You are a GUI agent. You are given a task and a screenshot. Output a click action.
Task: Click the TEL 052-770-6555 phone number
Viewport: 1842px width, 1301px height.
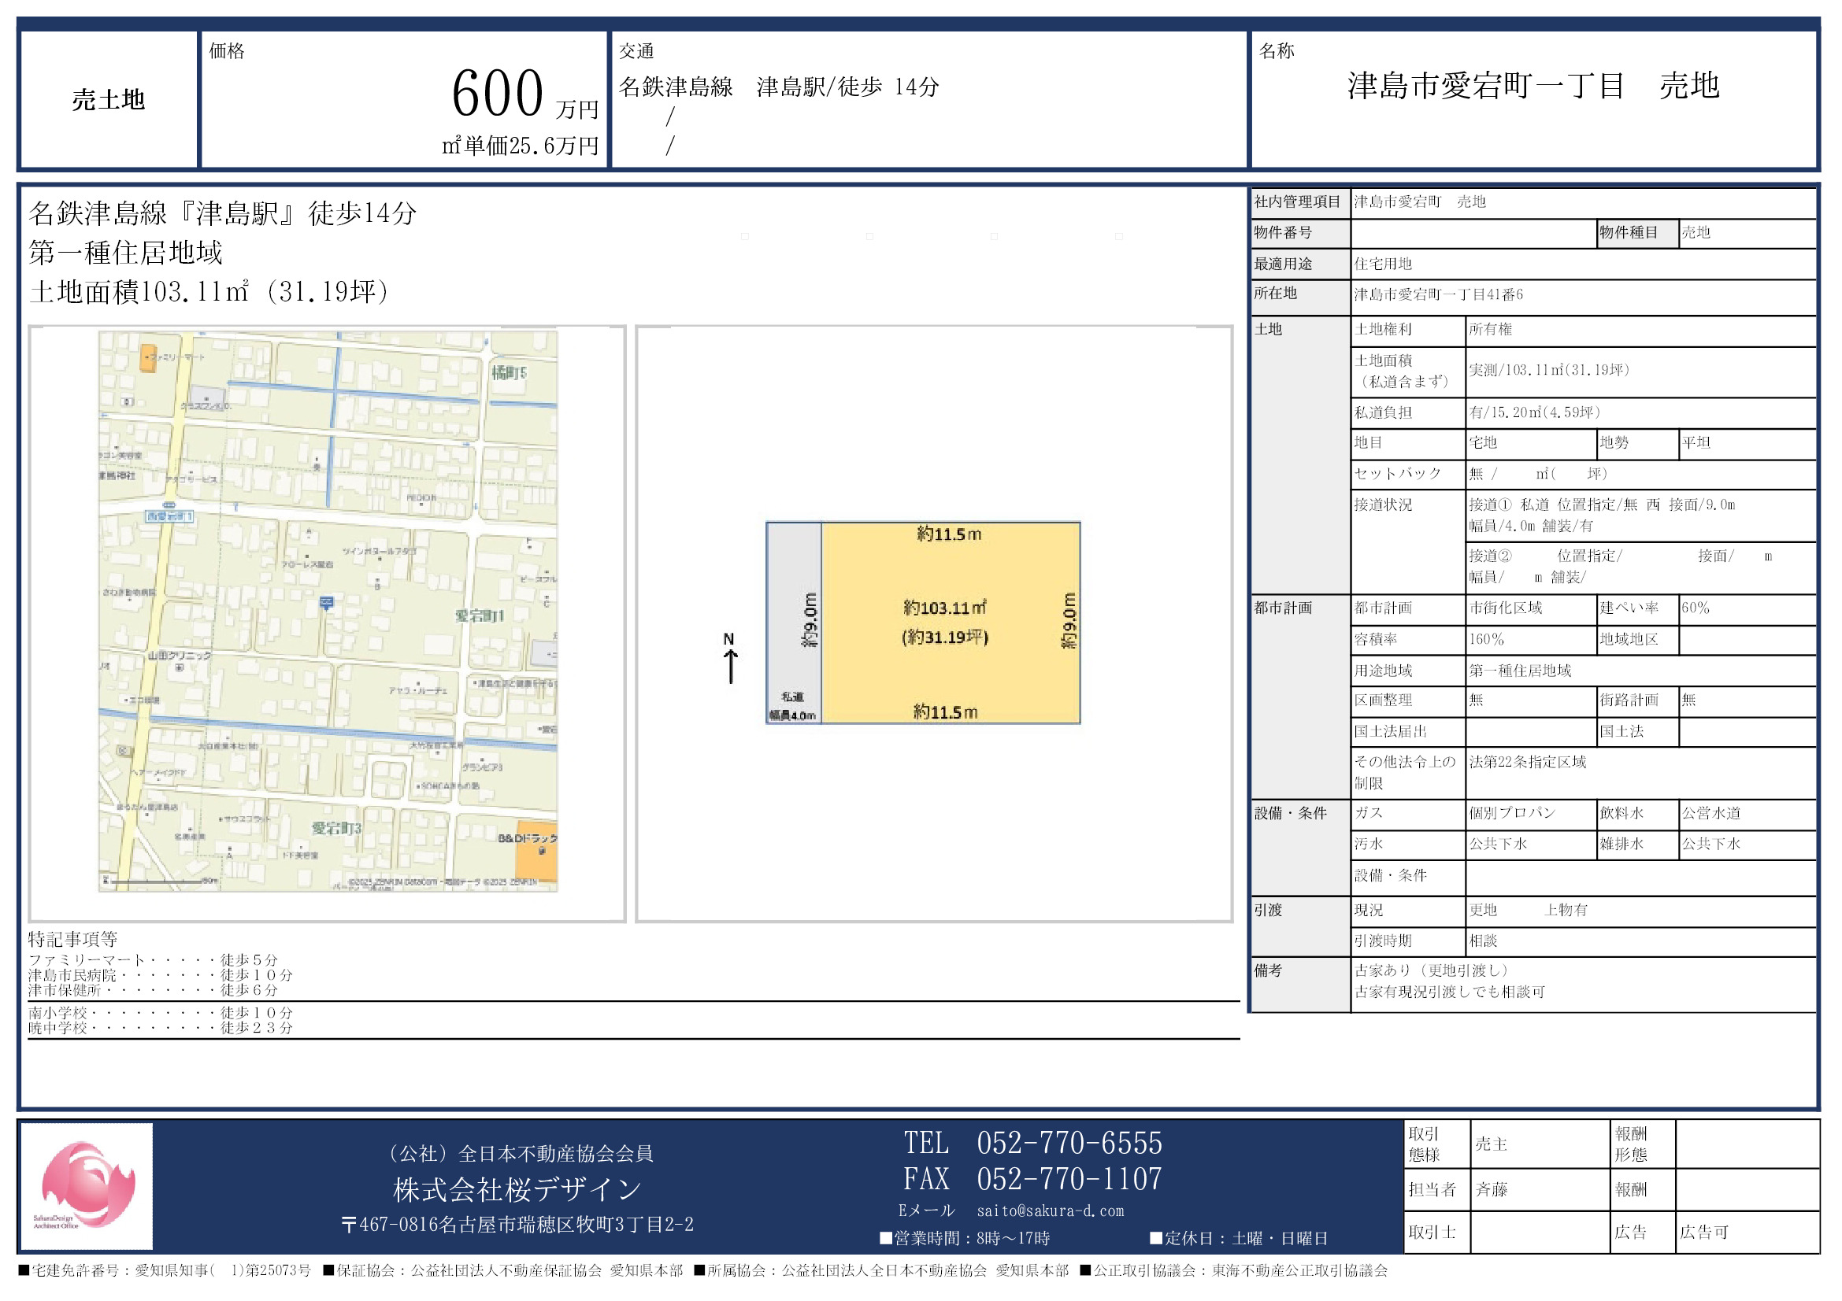point(1069,1143)
